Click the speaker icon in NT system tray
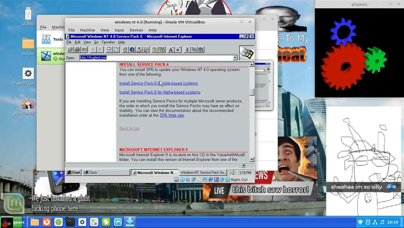404x228 pixels. 233,172
